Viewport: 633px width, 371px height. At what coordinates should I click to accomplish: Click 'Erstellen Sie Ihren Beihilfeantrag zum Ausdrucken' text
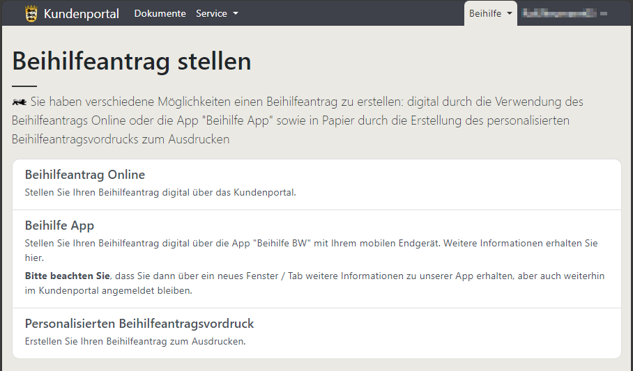pyautogui.click(x=135, y=341)
